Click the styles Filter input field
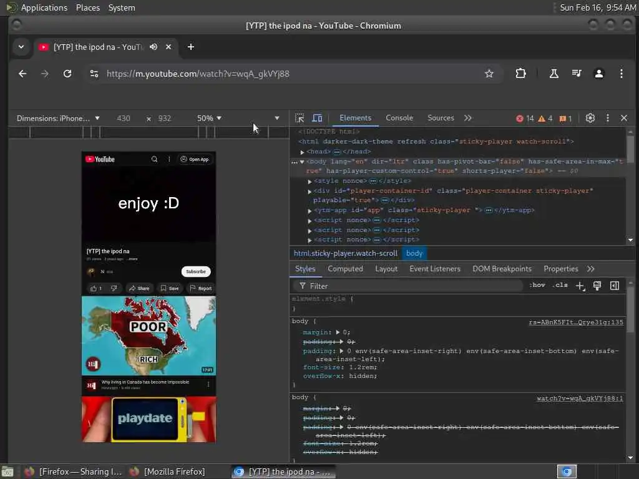 point(407,286)
